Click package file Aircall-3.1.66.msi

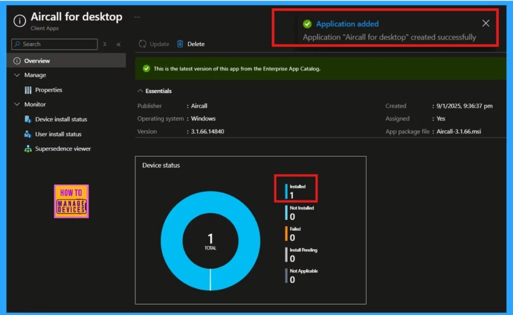pyautogui.click(x=459, y=131)
